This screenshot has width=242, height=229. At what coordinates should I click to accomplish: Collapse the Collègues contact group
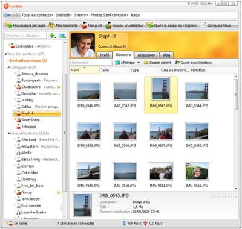pos(8,67)
